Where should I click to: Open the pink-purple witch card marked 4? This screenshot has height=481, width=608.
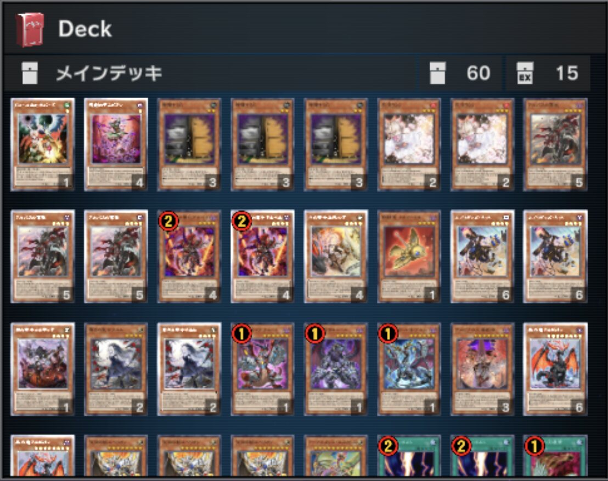pos(116,144)
